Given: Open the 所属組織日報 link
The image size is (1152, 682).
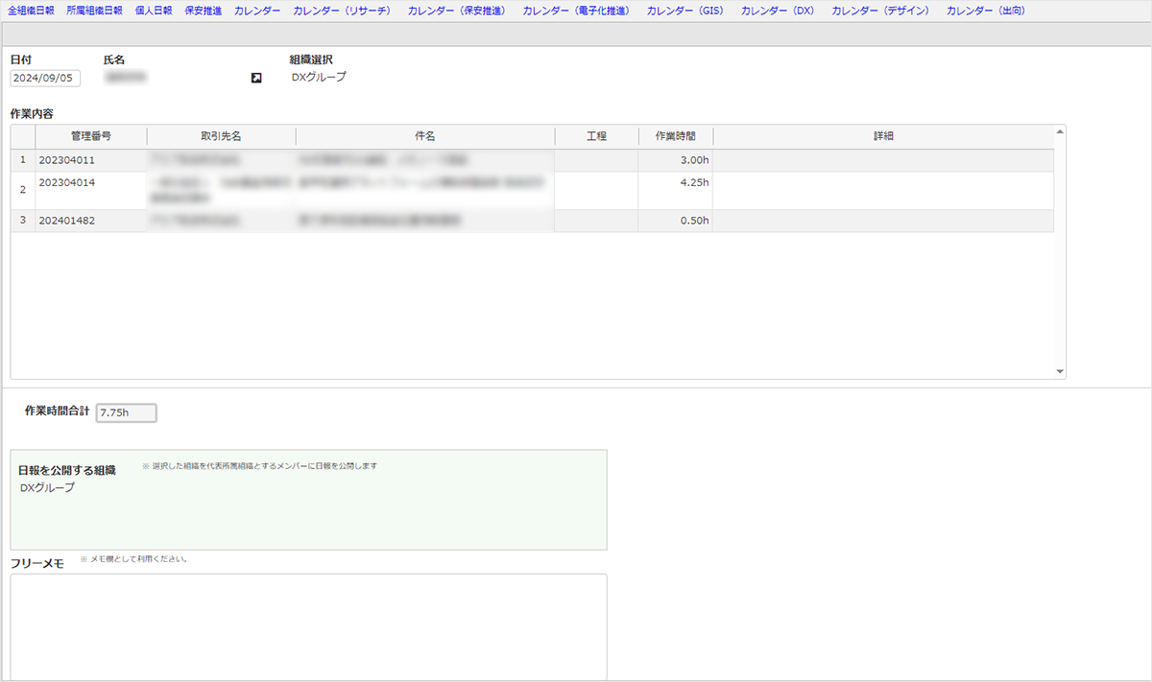Looking at the screenshot, I should coord(94,11).
